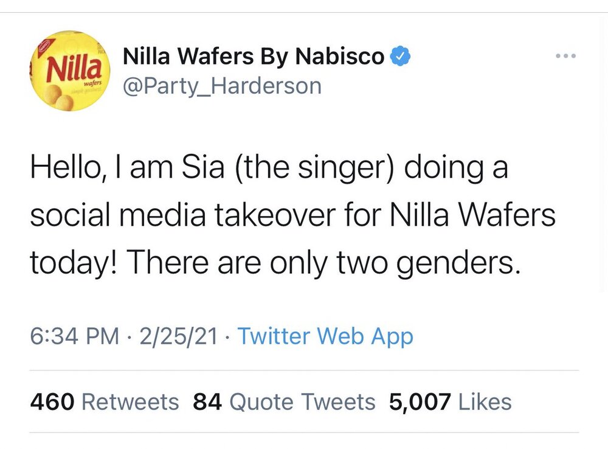Viewport: 608px width, 449px height.
Task: Click the 6:34 PM timestamp
Action: point(74,336)
